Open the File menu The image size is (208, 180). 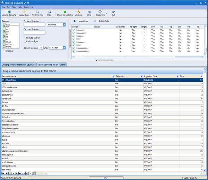(4, 7)
